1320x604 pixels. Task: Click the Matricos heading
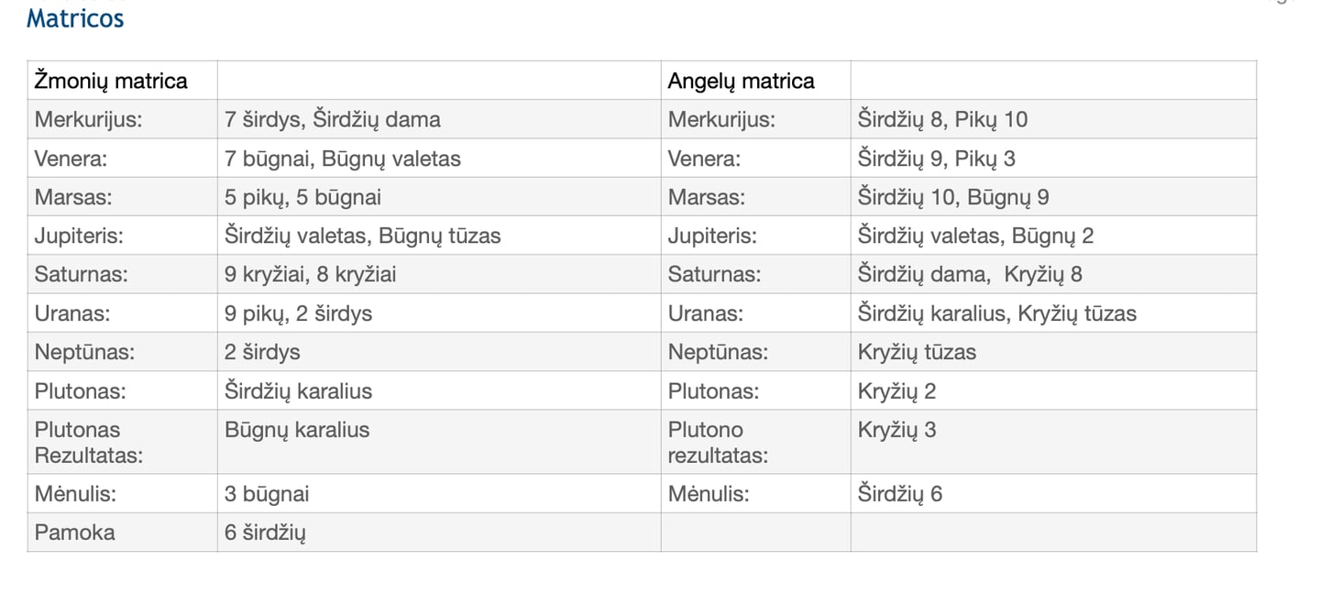point(75,18)
